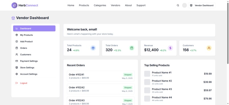Image resolution: width=229 pixels, height=105 pixels.
Task: Click the Logout link in the sidebar
Action: coord(34,83)
